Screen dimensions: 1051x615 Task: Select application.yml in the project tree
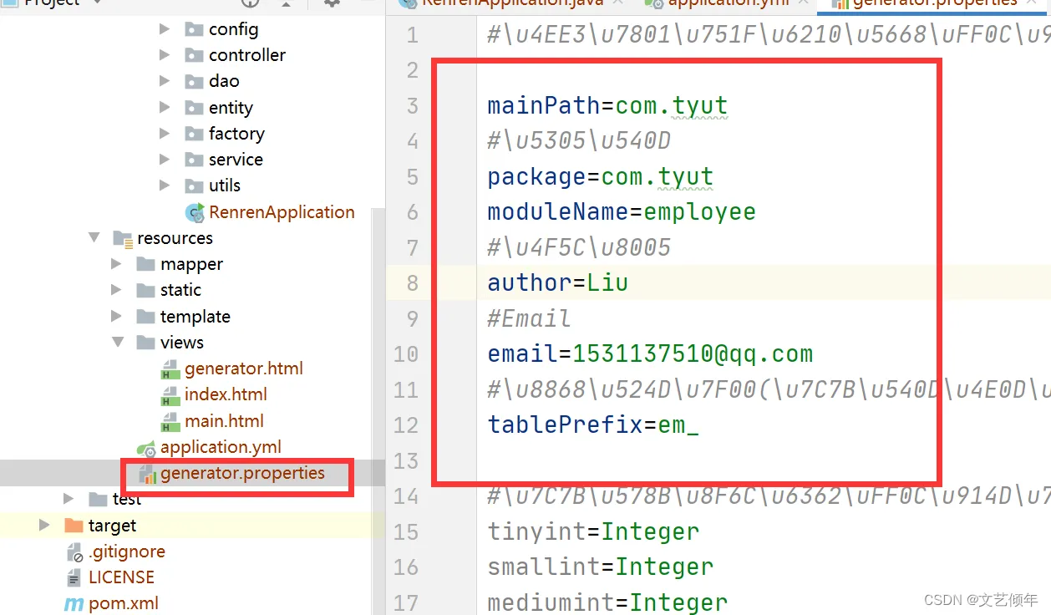(221, 447)
